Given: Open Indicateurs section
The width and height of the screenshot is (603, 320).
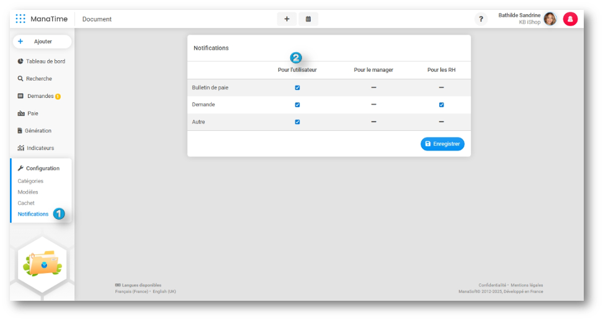Looking at the screenshot, I should 42,148.
